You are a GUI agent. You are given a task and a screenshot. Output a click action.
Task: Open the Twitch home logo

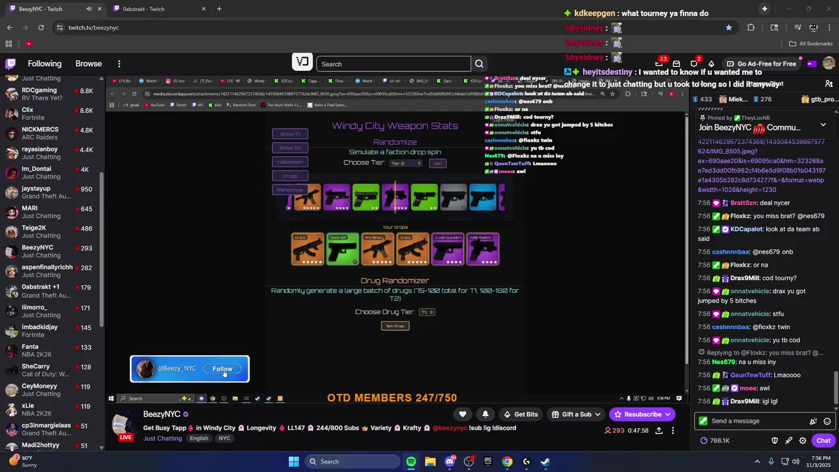coord(10,64)
